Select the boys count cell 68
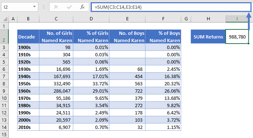Viewport: 253px width, 138px height. (127, 69)
